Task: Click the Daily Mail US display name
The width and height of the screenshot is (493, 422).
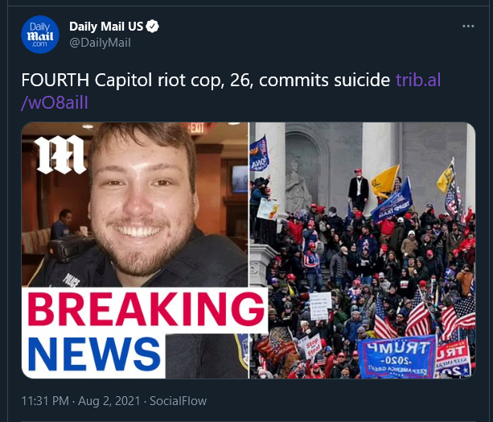Action: 106,27
